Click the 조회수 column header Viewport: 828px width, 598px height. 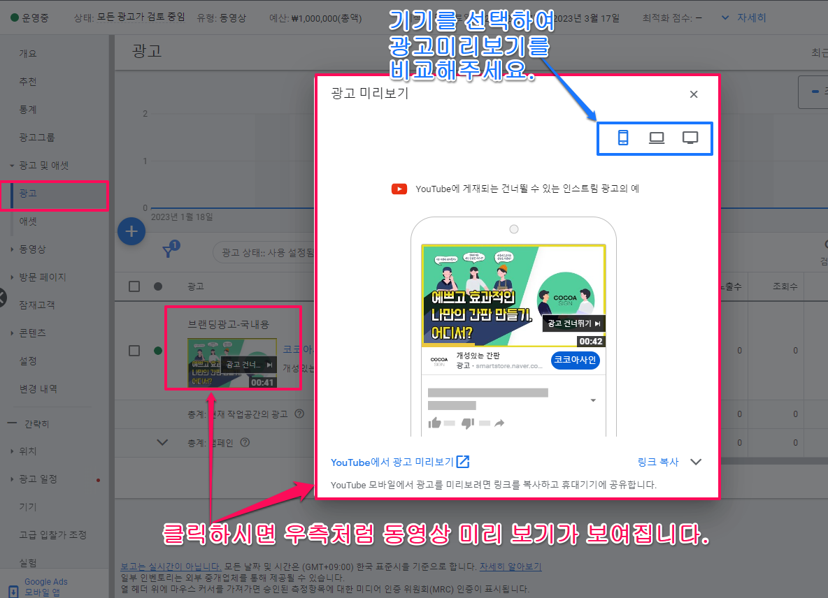pyautogui.click(x=785, y=286)
